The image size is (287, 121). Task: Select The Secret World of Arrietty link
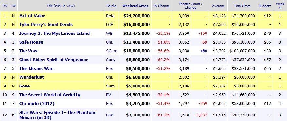[x=50, y=95]
